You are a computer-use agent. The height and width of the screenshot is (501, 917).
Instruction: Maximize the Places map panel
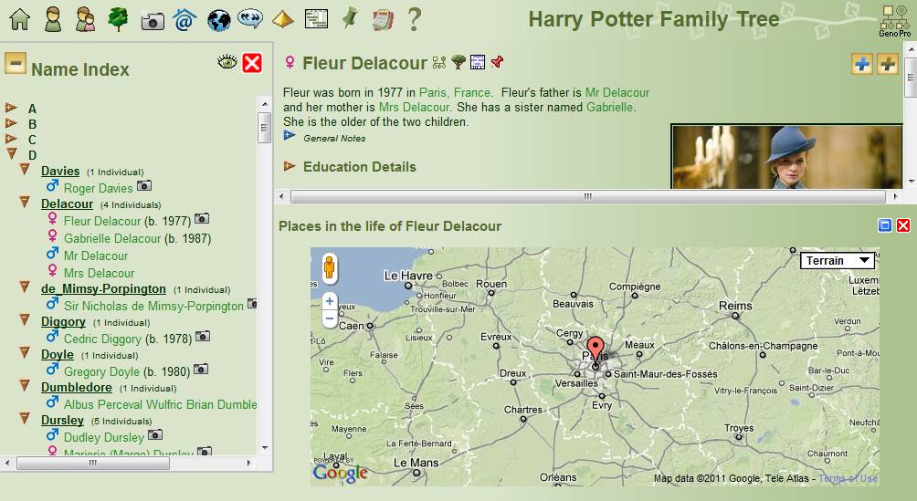coord(885,225)
